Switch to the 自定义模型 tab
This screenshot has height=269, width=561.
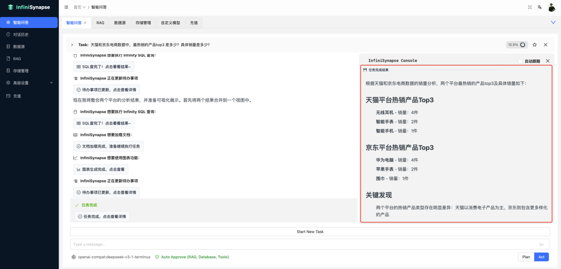click(x=171, y=23)
